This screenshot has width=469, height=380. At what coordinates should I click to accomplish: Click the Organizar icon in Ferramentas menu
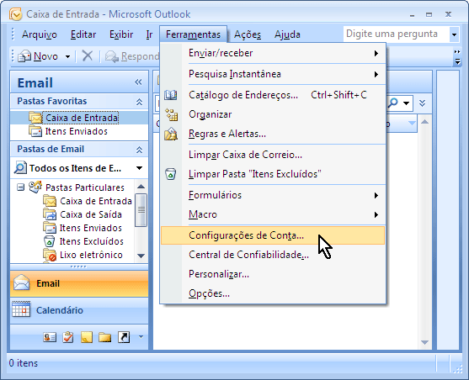pos(172,114)
